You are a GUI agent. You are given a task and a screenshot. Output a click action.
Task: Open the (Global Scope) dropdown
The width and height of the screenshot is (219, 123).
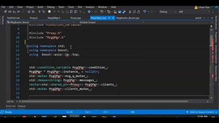[111, 22]
